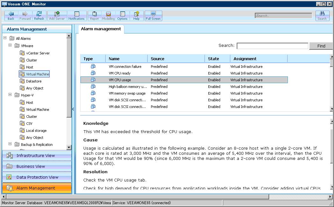Screen dimensions: 334x207
Task: Go back using the Back toolbar icon
Action: click(x=11, y=16)
